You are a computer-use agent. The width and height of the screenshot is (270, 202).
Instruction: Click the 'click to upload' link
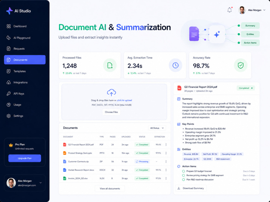pos(124,100)
